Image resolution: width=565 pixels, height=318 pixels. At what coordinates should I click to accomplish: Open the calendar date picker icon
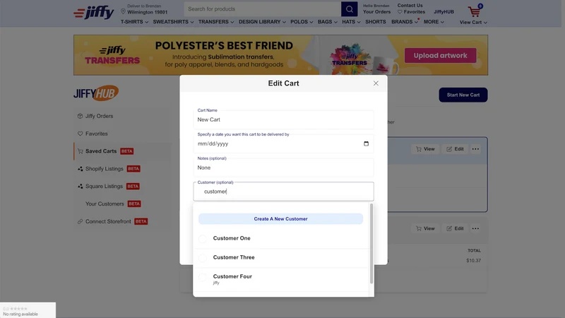point(366,143)
